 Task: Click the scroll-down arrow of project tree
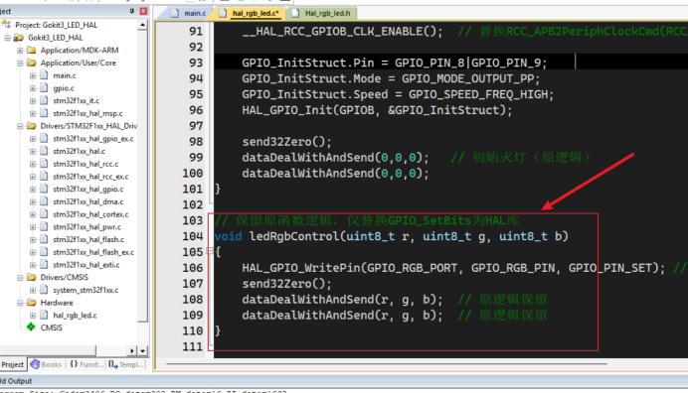[x=142, y=351]
